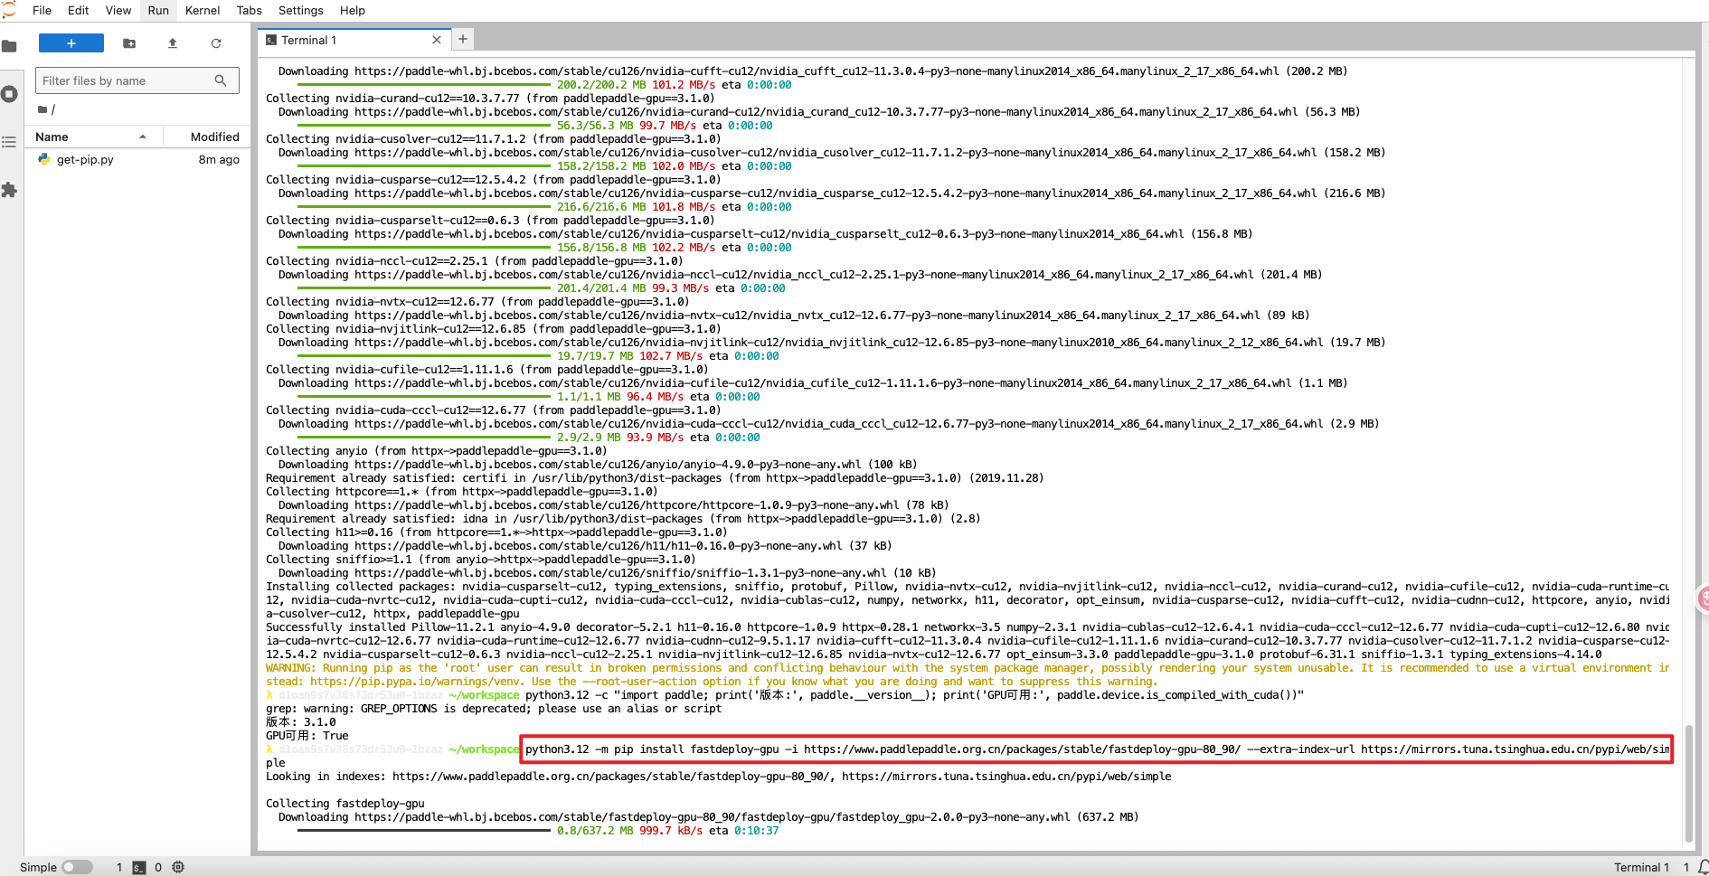Click the kernels chip icon in status bar

pos(178,867)
